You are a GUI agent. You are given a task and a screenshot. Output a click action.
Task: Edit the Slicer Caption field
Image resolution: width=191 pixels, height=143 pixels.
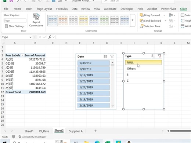[x=15, y=21]
